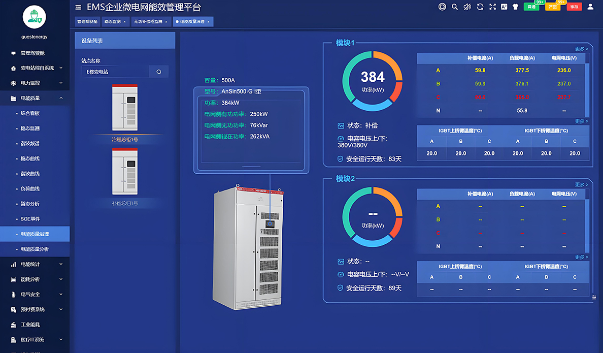Click the refresh icon in the header
Image resolution: width=603 pixels, height=353 pixels.
coord(480,7)
